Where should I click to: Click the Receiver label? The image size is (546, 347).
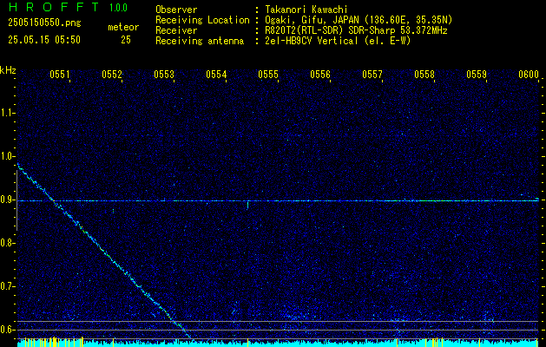click(176, 30)
